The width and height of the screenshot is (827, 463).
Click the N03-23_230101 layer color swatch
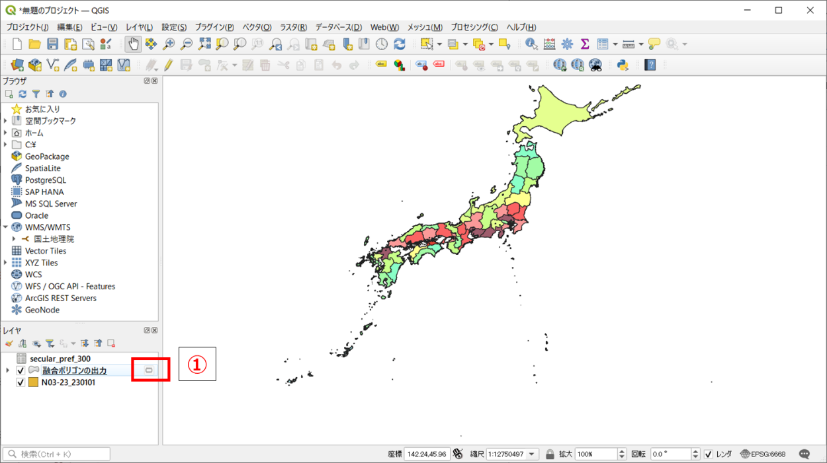(33, 382)
